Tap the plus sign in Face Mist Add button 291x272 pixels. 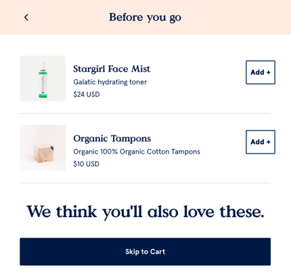click(x=268, y=72)
